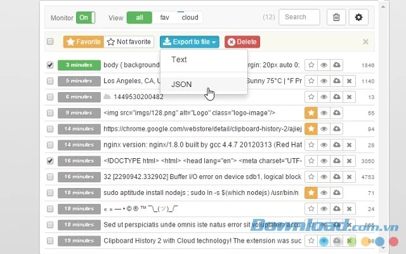Collapse the Export to file dropdown
This screenshot has width=406, height=254.
(190, 42)
